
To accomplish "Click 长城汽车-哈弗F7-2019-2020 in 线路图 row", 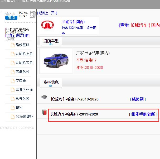I will [x=75, y=99].
